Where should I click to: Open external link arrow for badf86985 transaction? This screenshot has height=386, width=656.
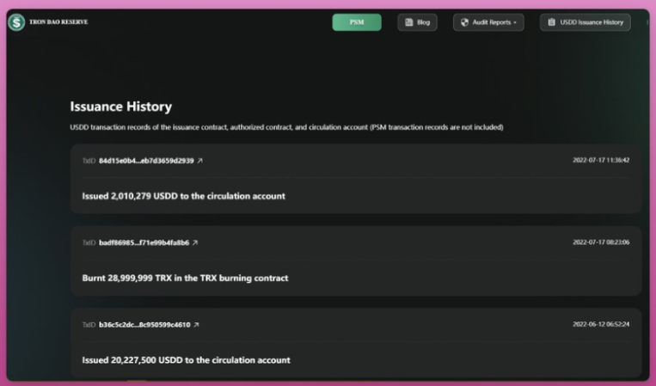pyautogui.click(x=195, y=242)
